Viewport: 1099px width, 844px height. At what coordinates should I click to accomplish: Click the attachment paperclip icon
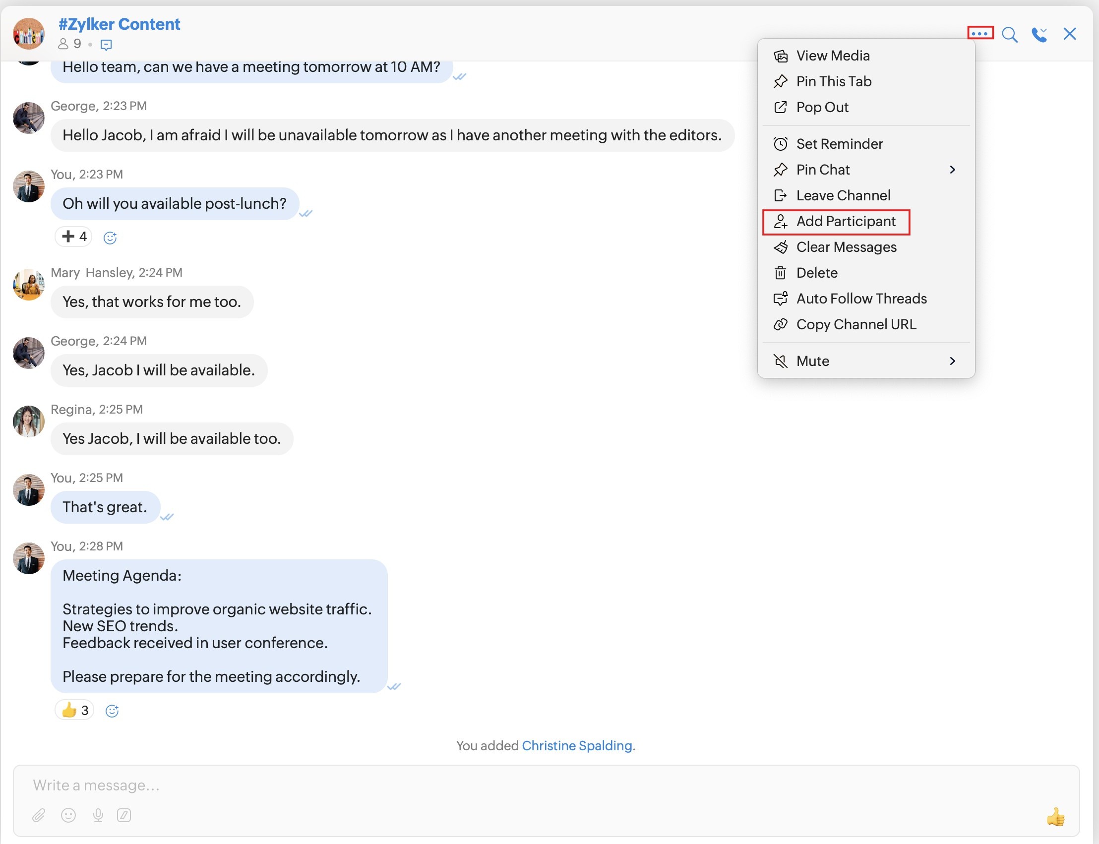pyautogui.click(x=39, y=815)
